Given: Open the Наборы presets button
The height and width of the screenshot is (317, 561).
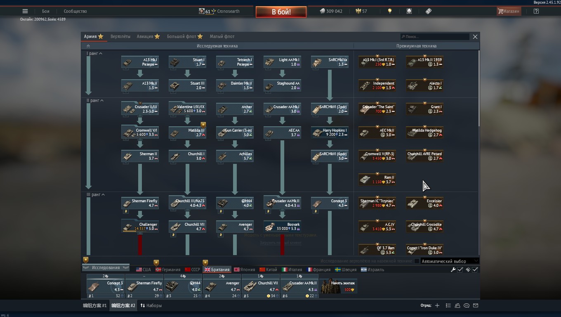Looking at the screenshot, I should tap(151, 305).
